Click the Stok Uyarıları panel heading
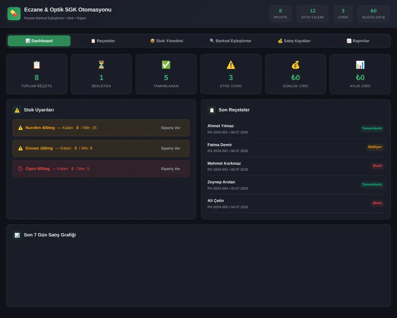Viewport: 397px width, 318px height. (x=39, y=110)
